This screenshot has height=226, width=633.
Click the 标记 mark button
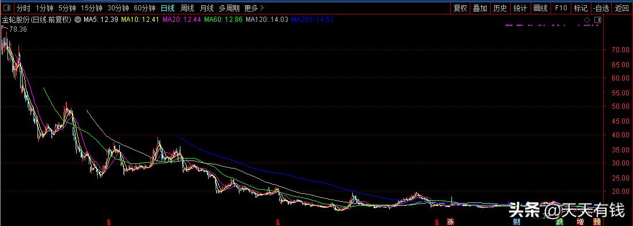581,8
